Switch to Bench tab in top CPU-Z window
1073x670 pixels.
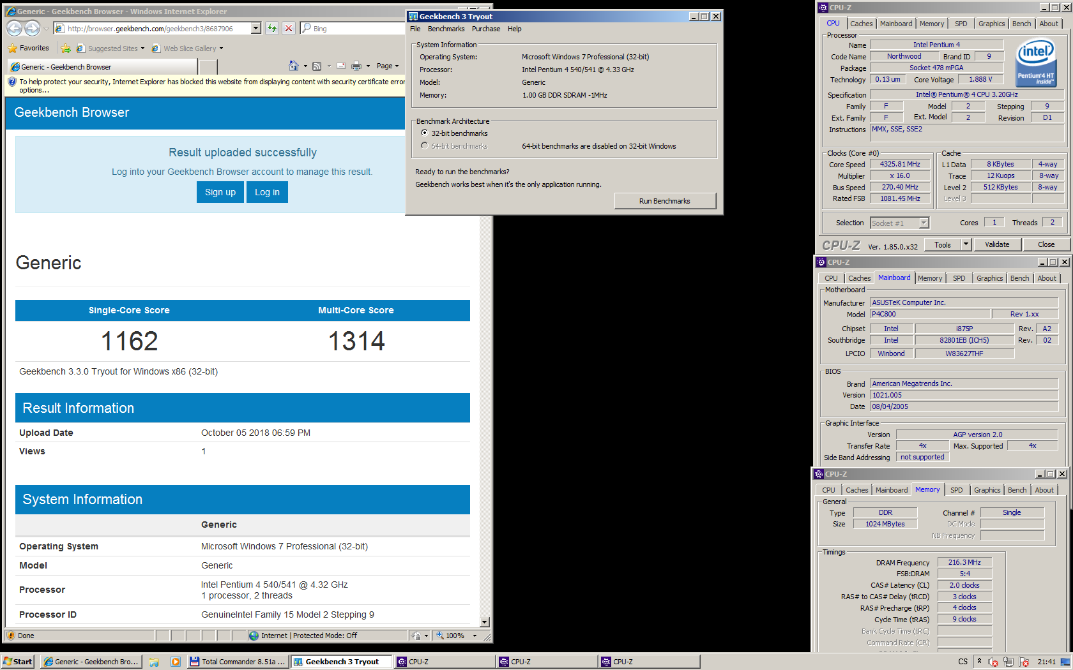tap(1021, 24)
